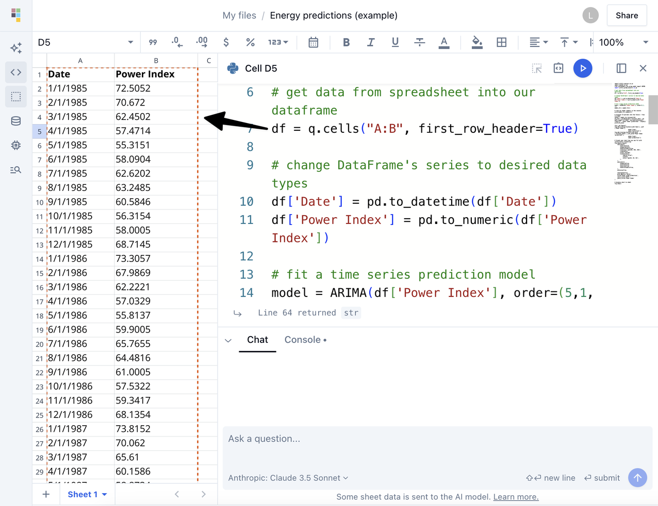Screen dimensions: 658x506
Task: Open the horizontal alignment dropdown
Action: point(538,42)
